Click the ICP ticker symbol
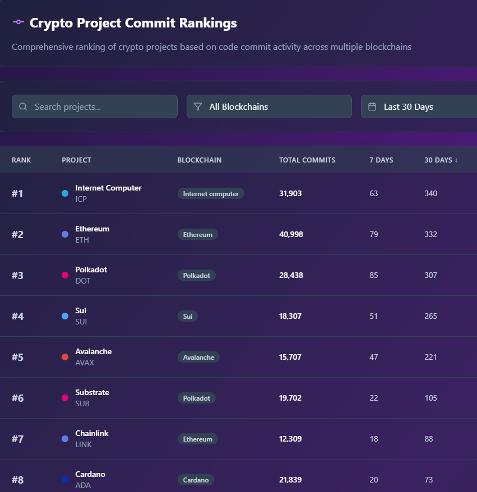This screenshot has height=492, width=477. click(x=81, y=199)
